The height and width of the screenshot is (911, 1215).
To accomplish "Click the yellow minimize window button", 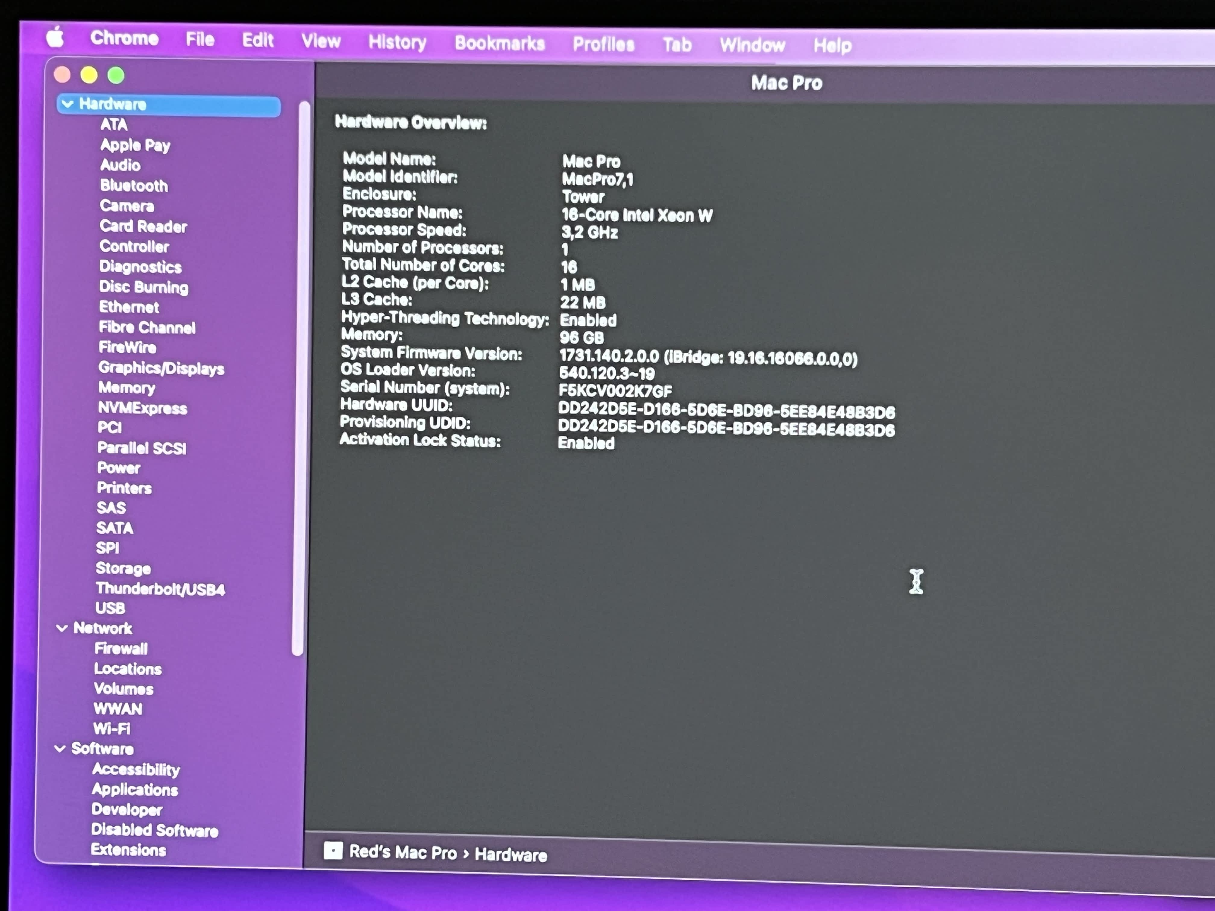I will [x=89, y=75].
